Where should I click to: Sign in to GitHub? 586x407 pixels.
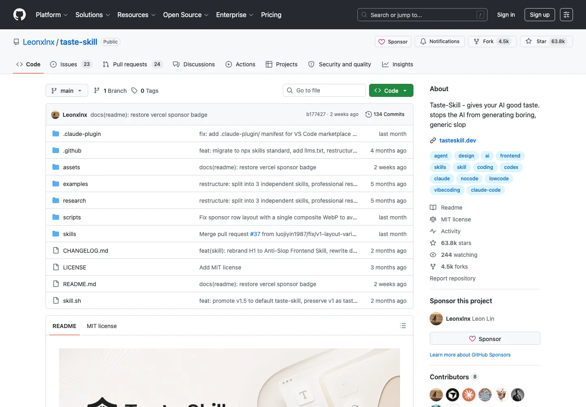point(506,15)
